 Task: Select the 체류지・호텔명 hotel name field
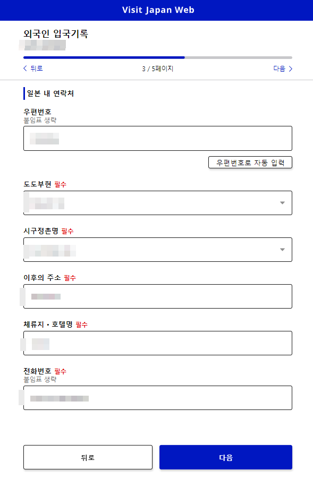[x=157, y=343]
